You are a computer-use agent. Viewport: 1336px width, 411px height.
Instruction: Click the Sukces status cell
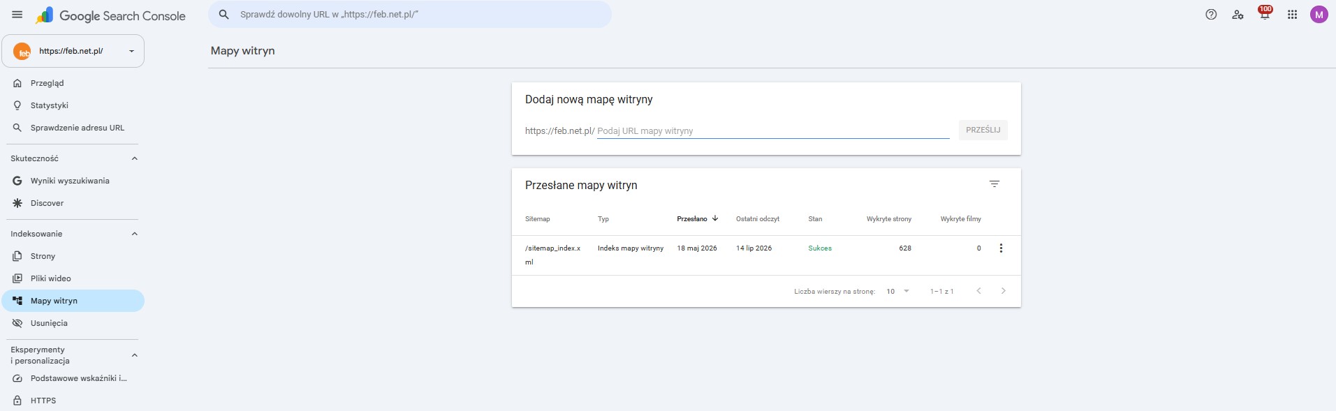point(820,248)
